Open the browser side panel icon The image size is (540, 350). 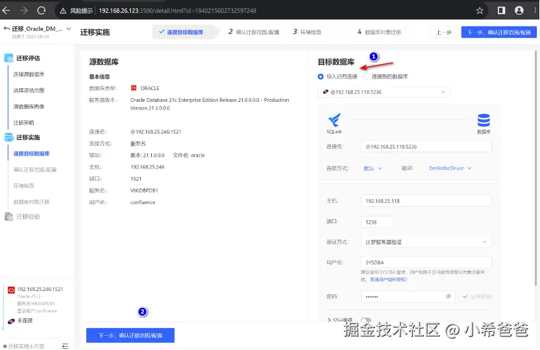[x=502, y=10]
